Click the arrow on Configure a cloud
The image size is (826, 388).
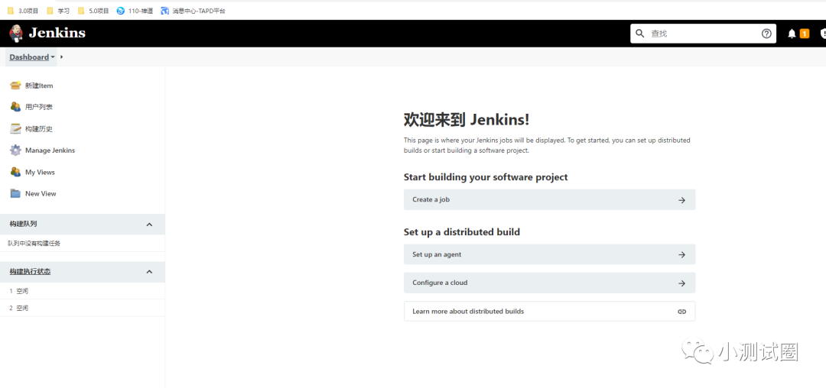click(x=681, y=283)
